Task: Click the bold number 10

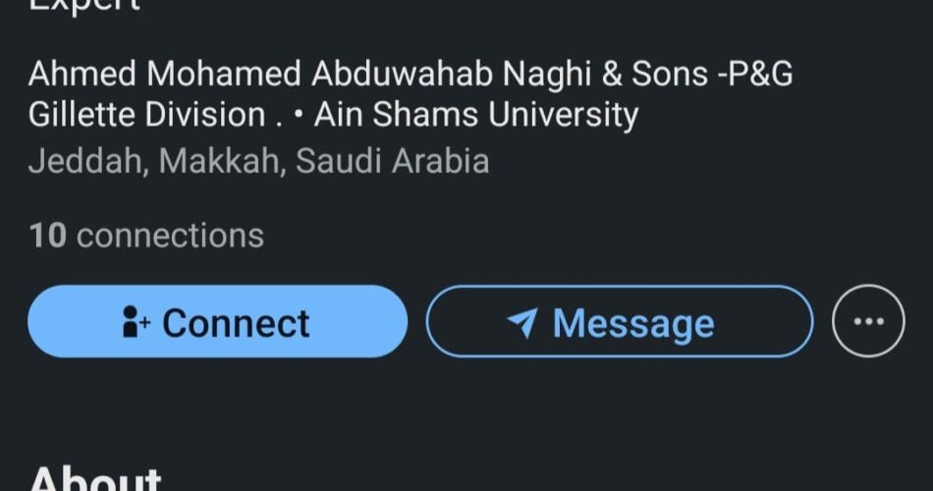Action: click(47, 236)
